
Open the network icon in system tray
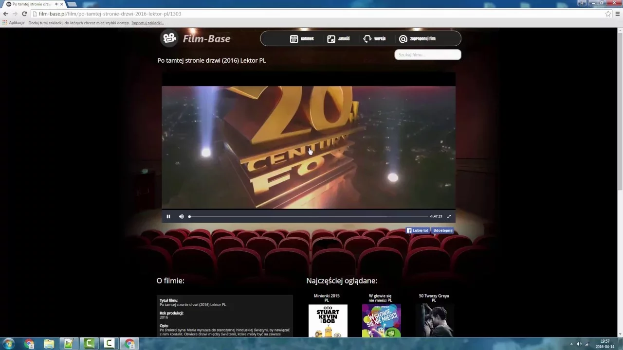pyautogui.click(x=587, y=344)
